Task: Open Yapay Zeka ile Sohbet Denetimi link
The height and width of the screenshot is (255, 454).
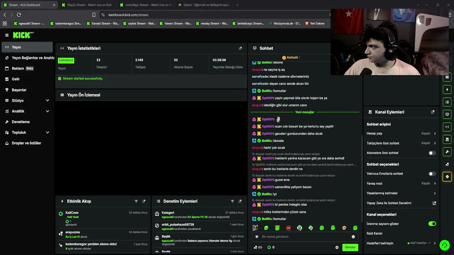Action: tap(402, 203)
